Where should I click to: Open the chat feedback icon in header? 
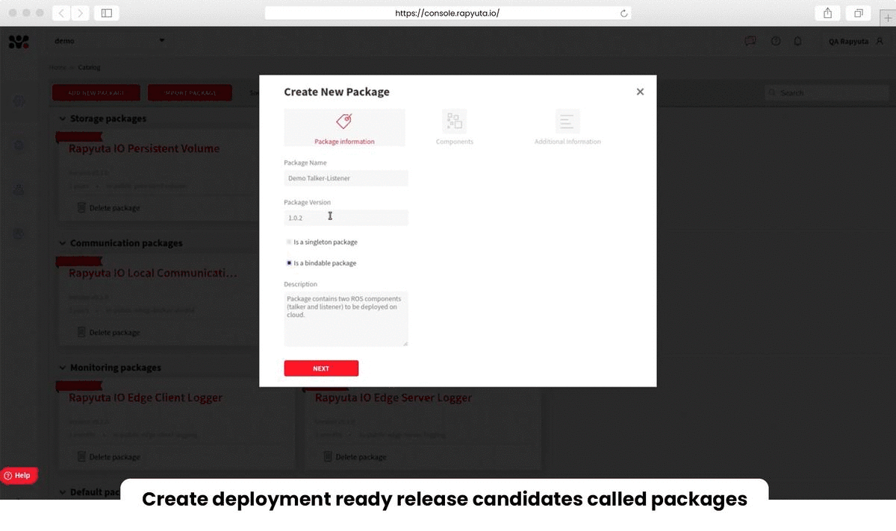point(750,41)
